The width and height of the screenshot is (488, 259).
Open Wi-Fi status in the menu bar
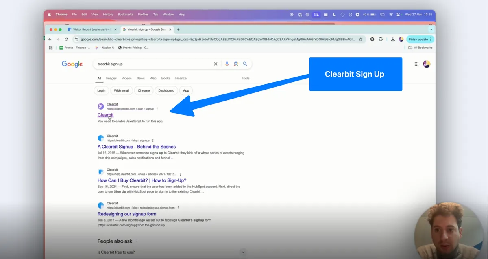[391, 14]
